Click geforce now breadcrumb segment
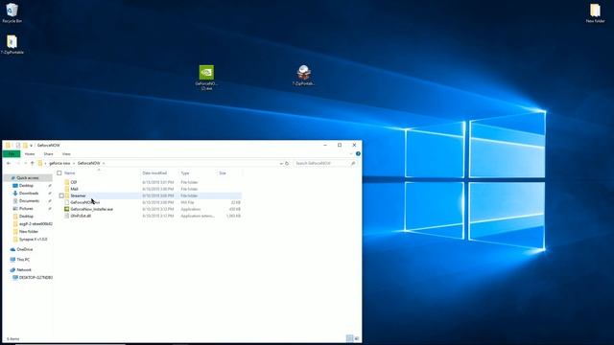614x345 pixels. coord(59,163)
